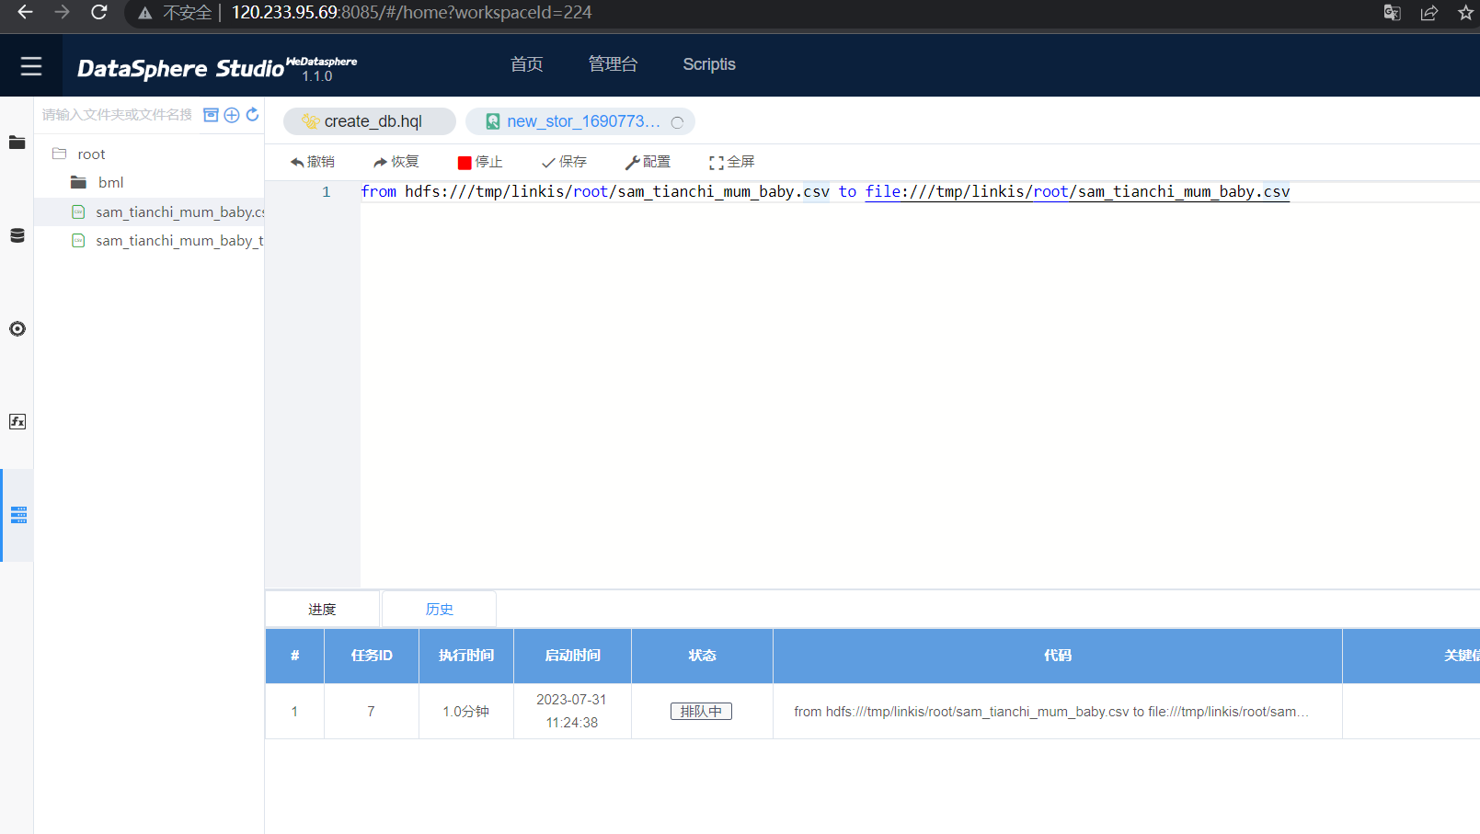This screenshot has height=834, width=1480.
Task: Click the archive box icon beside search
Action: point(211,115)
